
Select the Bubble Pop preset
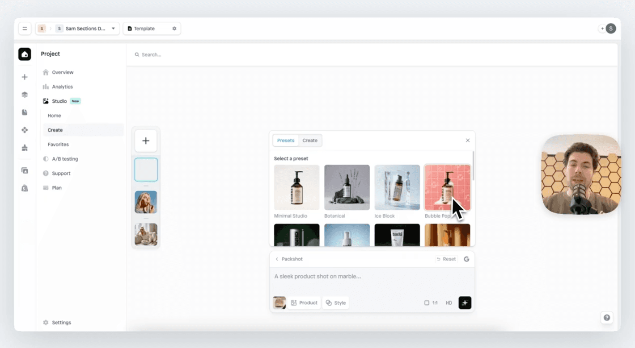coord(447,187)
